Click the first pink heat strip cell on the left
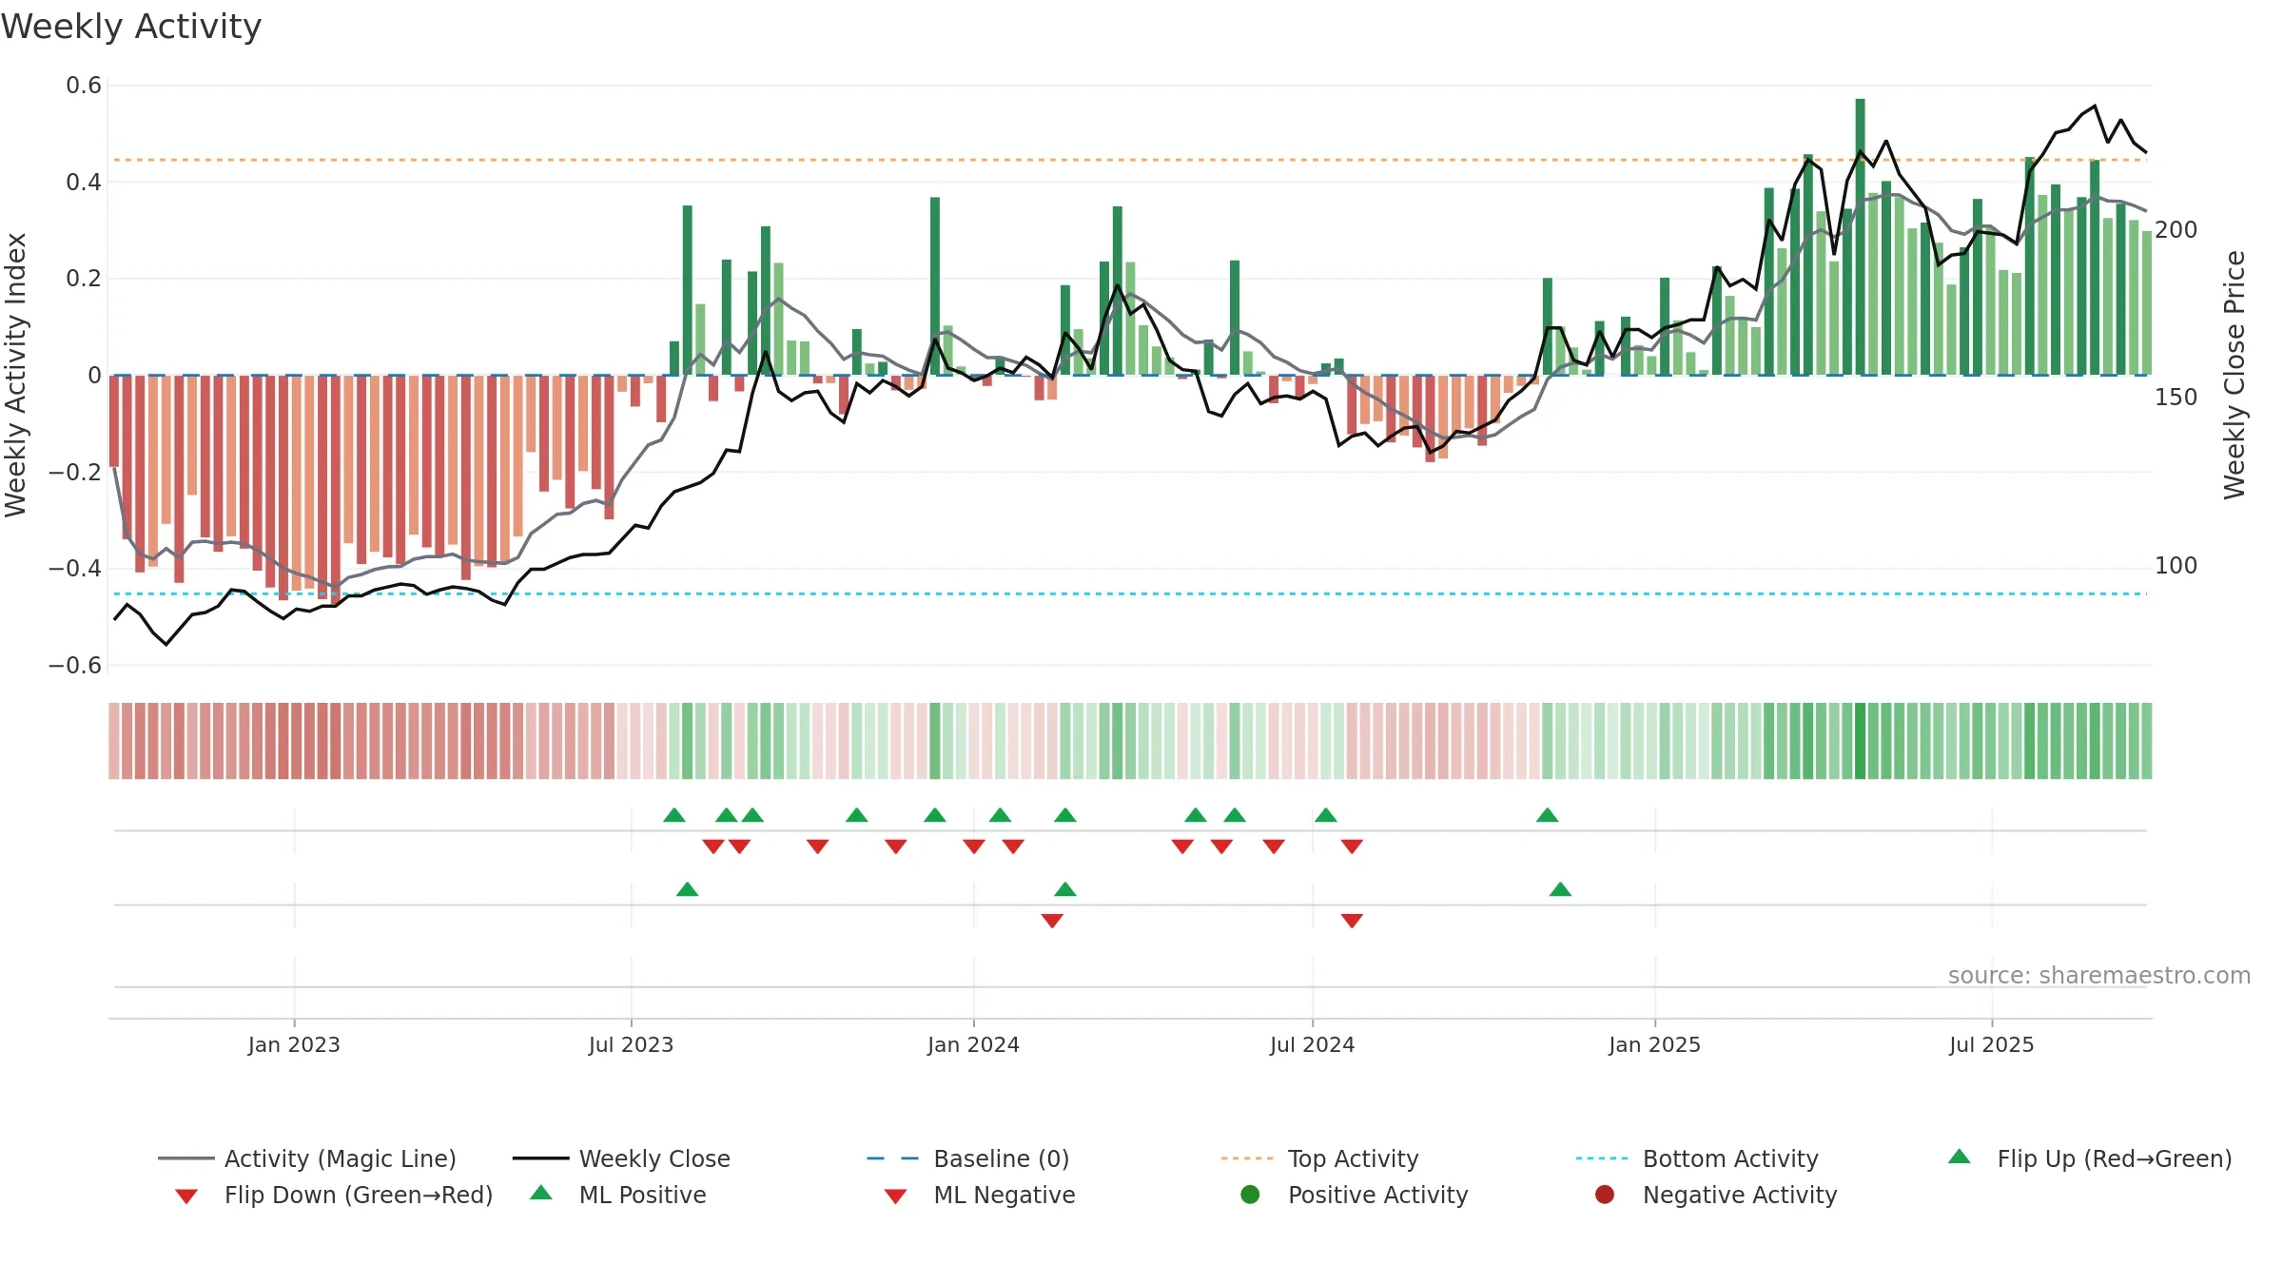The height and width of the screenshot is (1284, 2283). pyautogui.click(x=114, y=741)
